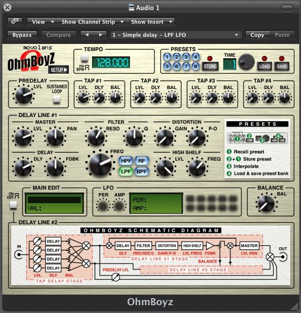Click the LFO AMP knob
This screenshot has height=313, width=301.
pos(119,205)
